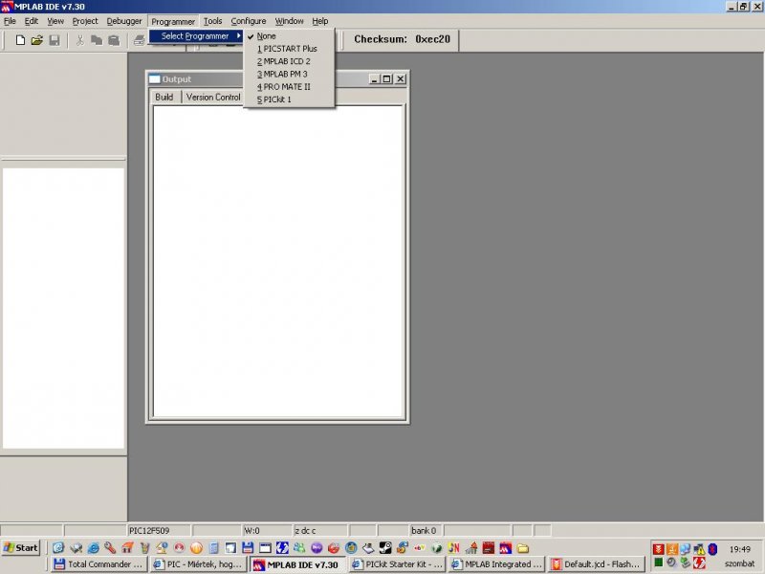Click the Checksum 0xec20 display
This screenshot has width=765, height=574.
(x=402, y=39)
